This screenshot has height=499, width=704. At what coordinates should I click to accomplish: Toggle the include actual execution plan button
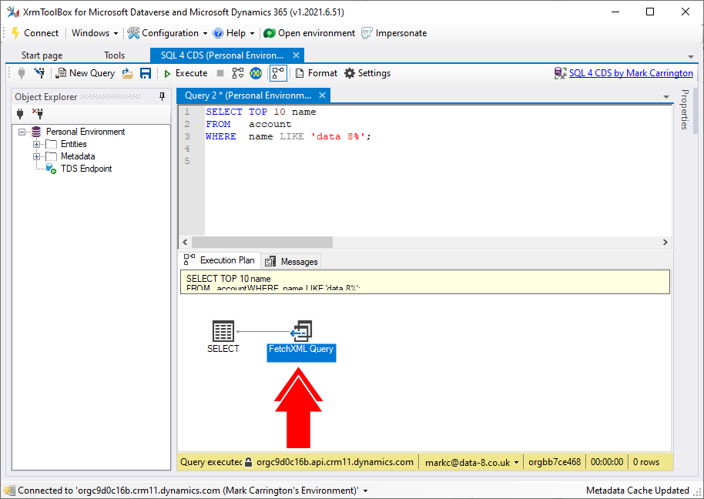click(x=278, y=73)
